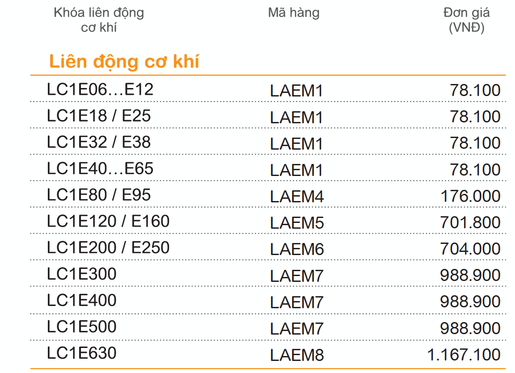Screen dimensions: 515x373
Task: Select the LAEM8 product code
Action: pos(297,355)
